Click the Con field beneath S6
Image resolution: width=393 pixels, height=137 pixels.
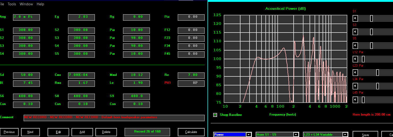(x=26, y=105)
